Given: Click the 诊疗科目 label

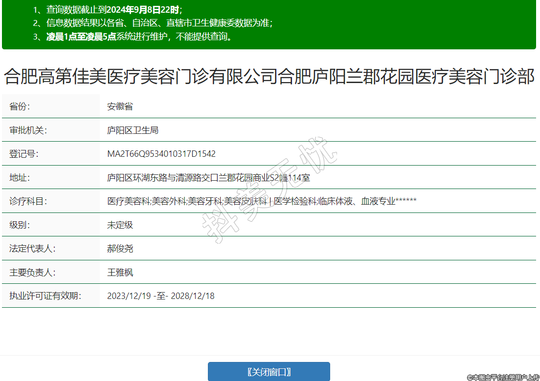Looking at the screenshot, I should 28,201.
